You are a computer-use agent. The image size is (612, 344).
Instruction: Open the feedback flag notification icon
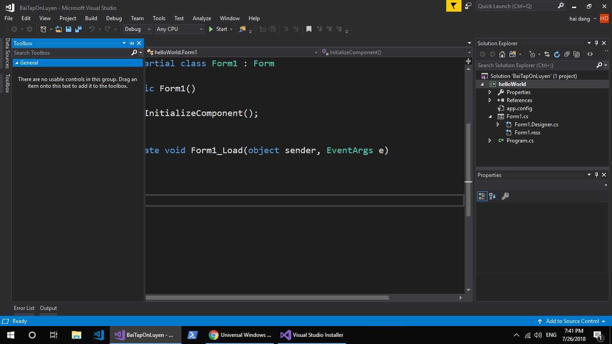point(454,6)
